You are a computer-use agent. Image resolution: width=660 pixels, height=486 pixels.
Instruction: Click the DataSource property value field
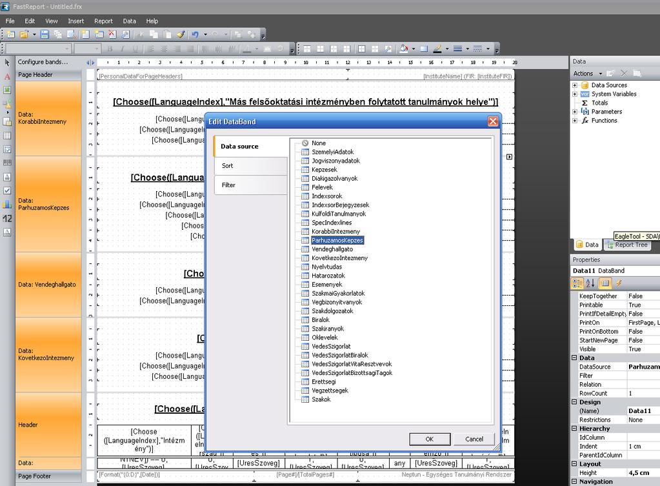(x=644, y=367)
